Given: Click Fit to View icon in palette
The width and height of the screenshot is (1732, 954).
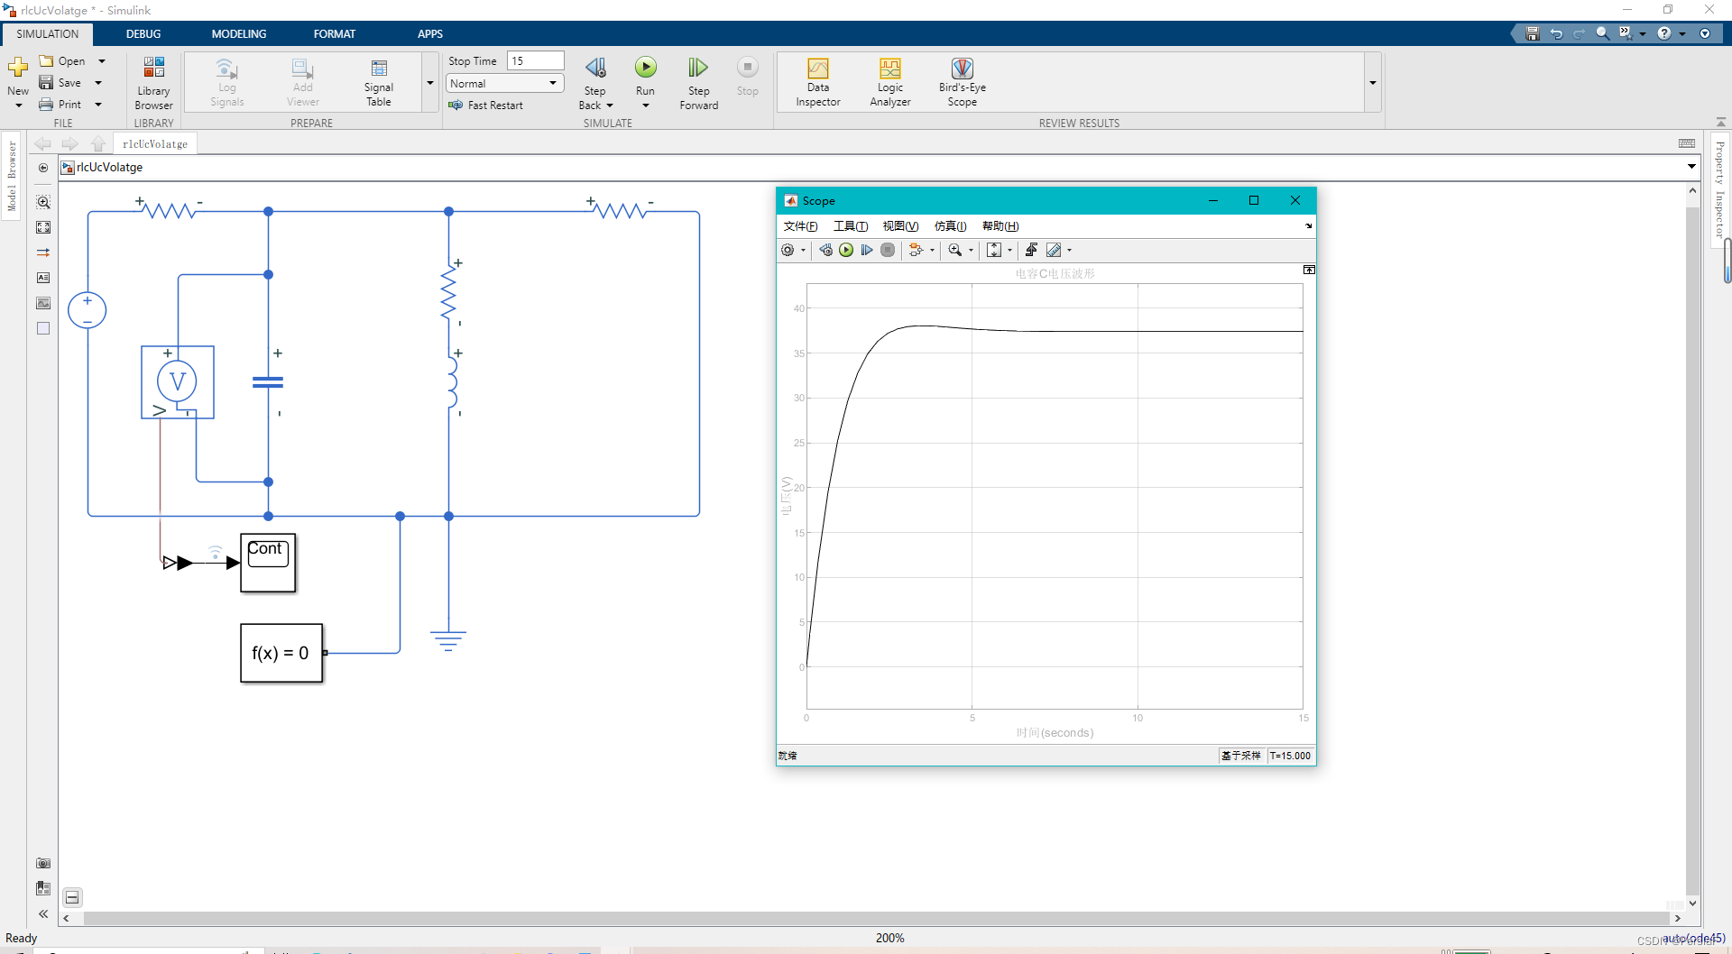Looking at the screenshot, I should (43, 227).
